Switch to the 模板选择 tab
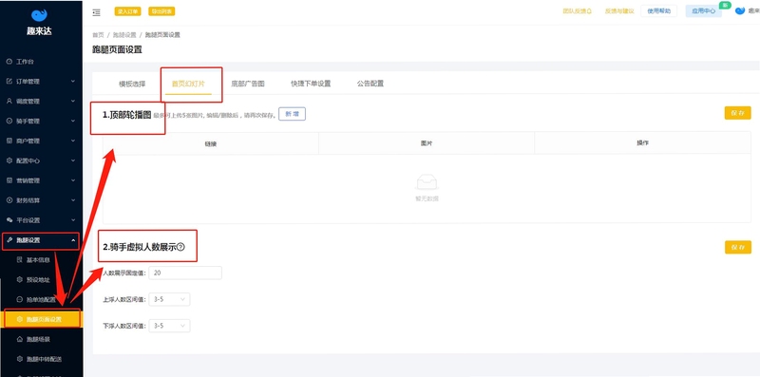Image resolution: width=760 pixels, height=377 pixels. [x=132, y=84]
